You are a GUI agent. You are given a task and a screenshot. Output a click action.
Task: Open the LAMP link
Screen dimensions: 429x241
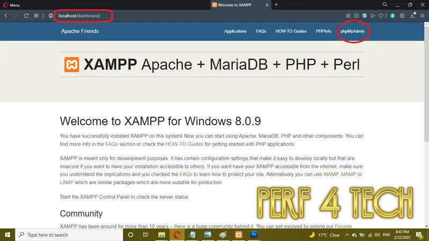click(x=66, y=182)
